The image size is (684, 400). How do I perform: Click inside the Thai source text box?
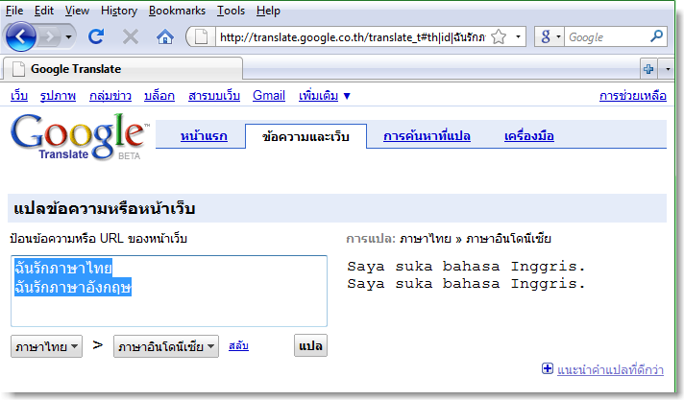click(x=169, y=291)
